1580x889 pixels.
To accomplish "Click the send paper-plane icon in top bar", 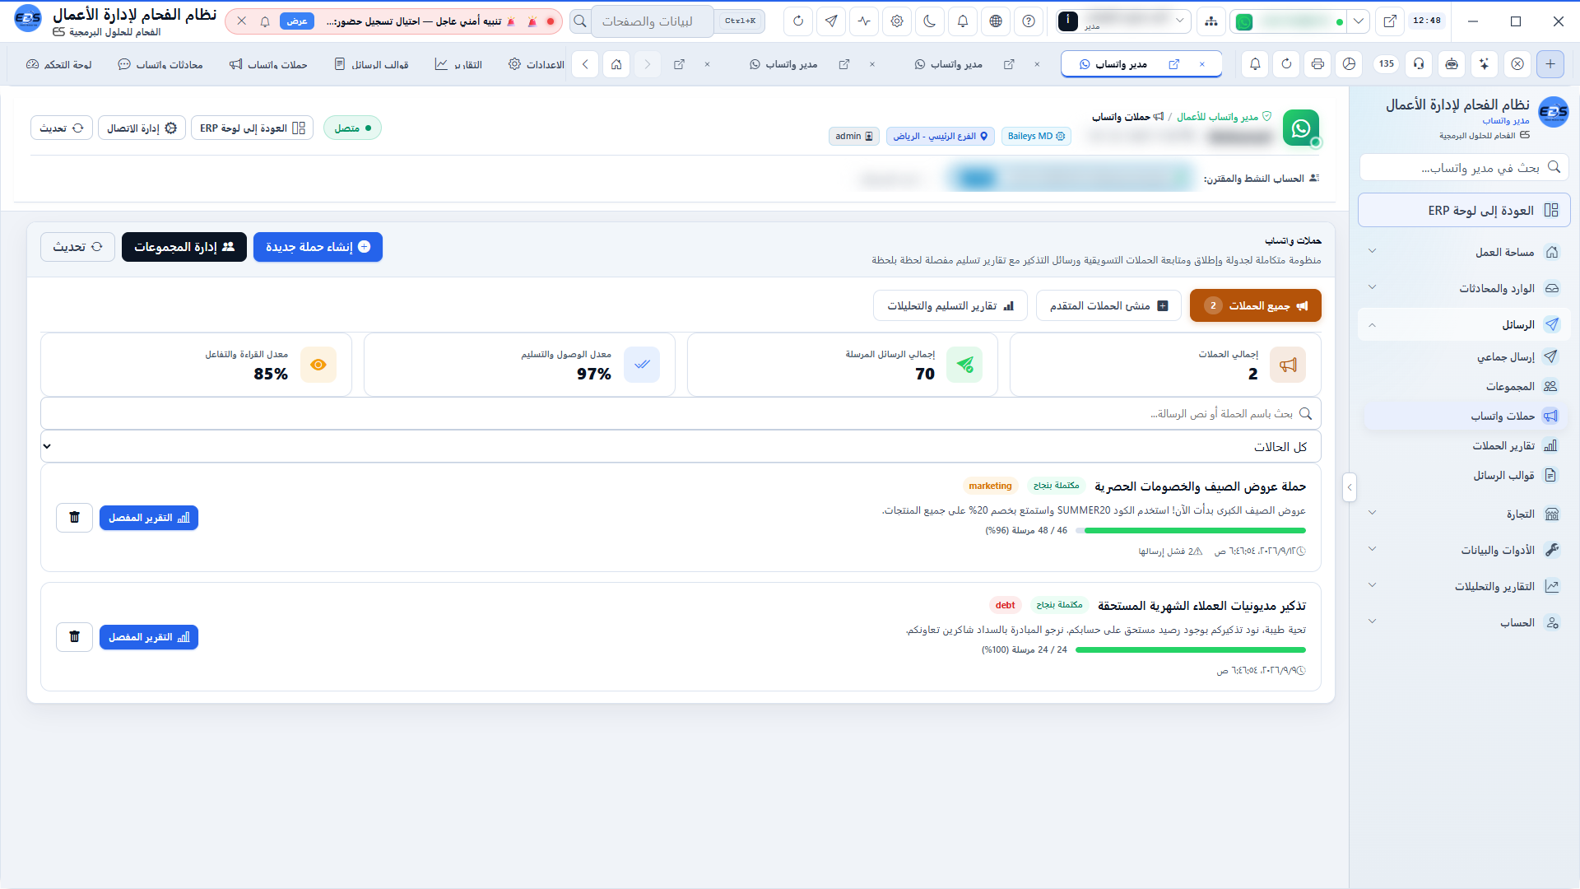I will point(831,21).
